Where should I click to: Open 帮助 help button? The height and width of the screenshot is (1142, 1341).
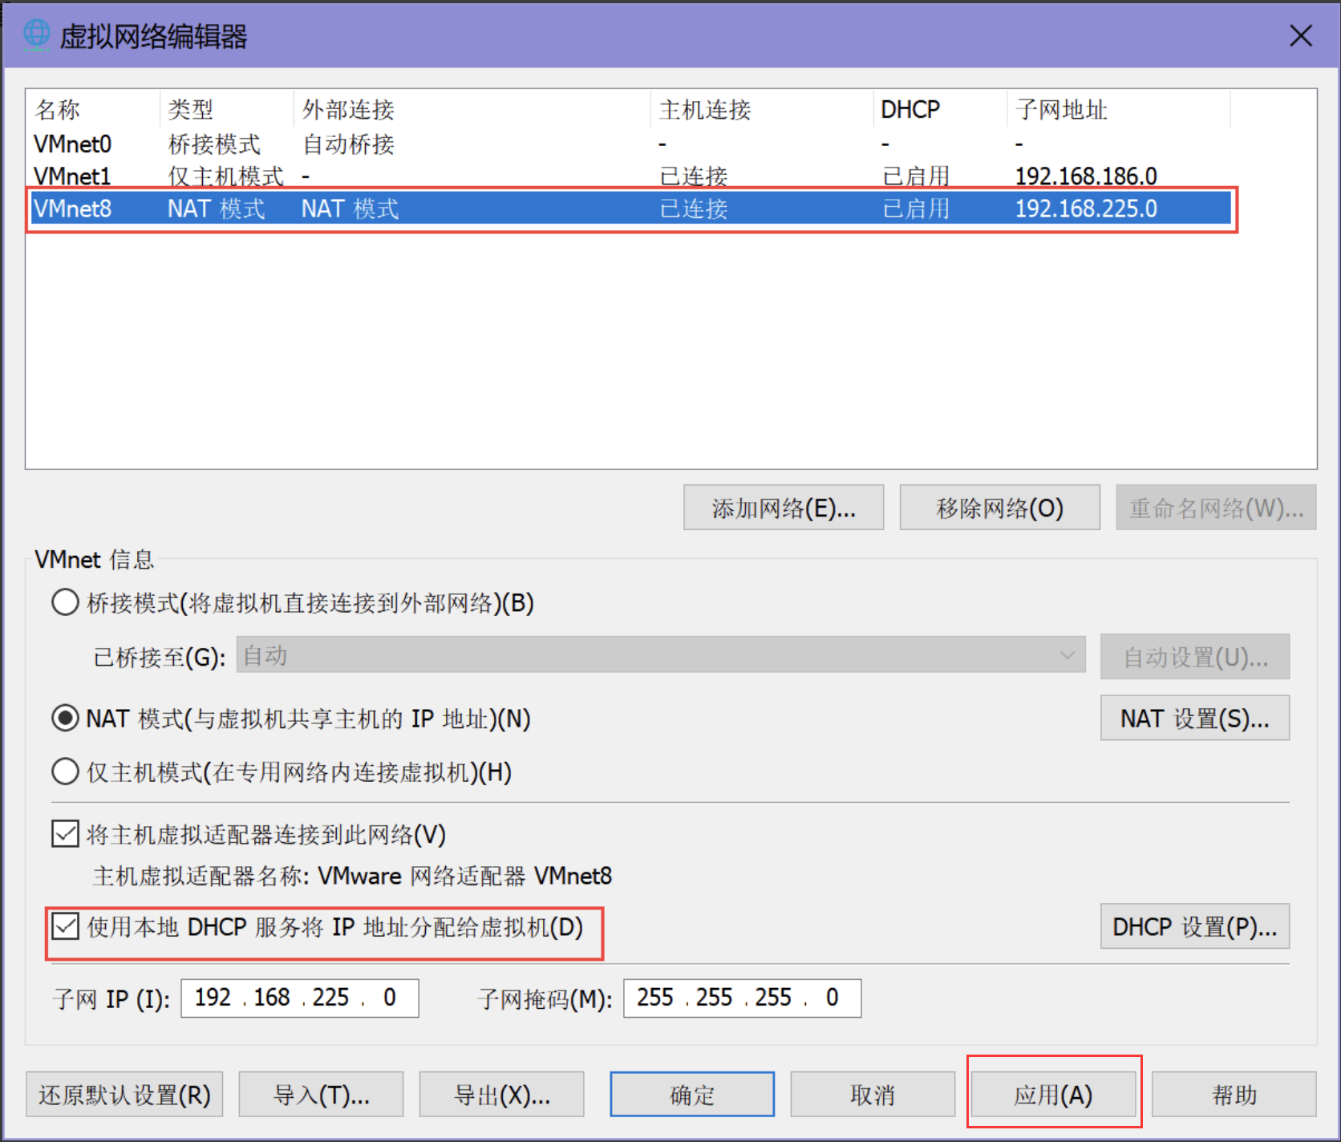click(1234, 1095)
